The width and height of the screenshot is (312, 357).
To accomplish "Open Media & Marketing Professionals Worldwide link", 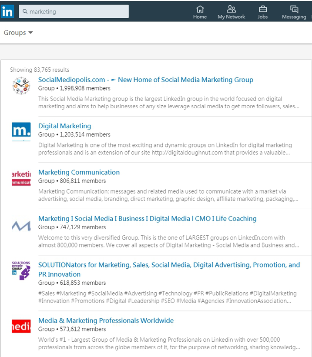I will click(106, 320).
